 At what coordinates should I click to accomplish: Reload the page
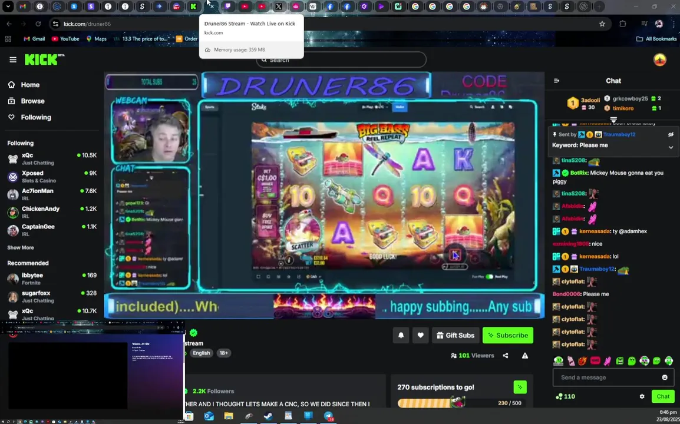(x=38, y=24)
